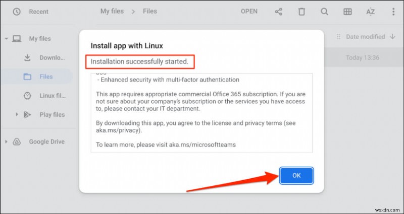Viewport: 404px width, 214px height.
Task: Click the Recent clock icon
Action: click(17, 12)
